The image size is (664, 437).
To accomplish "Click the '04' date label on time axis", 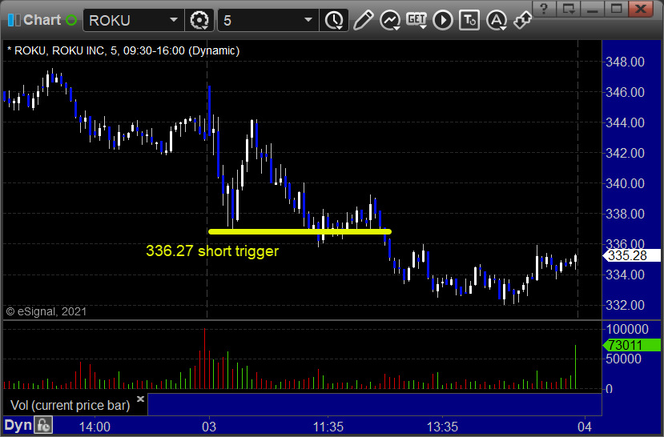I will coord(585,427).
